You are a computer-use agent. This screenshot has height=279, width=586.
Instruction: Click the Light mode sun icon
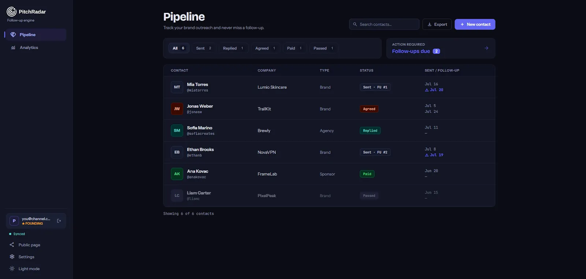tap(12, 269)
